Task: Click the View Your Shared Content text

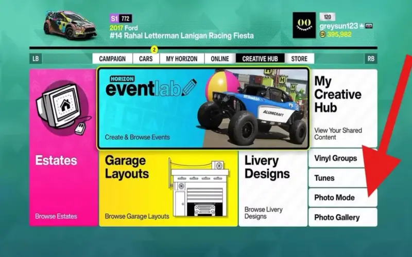Action: 338,134
